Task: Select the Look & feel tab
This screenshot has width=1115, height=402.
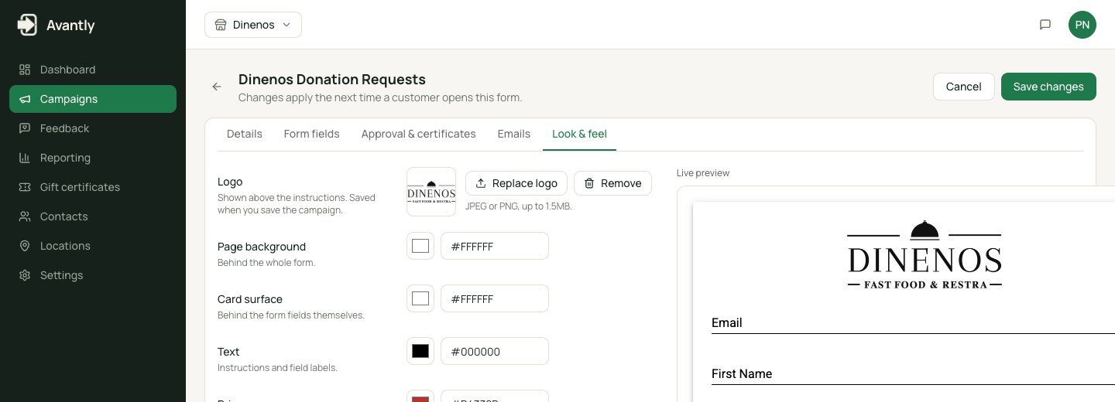Action: 579,134
